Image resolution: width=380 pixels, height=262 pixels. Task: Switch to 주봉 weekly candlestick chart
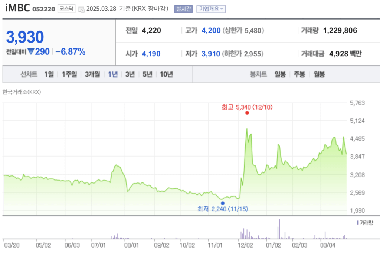pyautogui.click(x=299, y=74)
